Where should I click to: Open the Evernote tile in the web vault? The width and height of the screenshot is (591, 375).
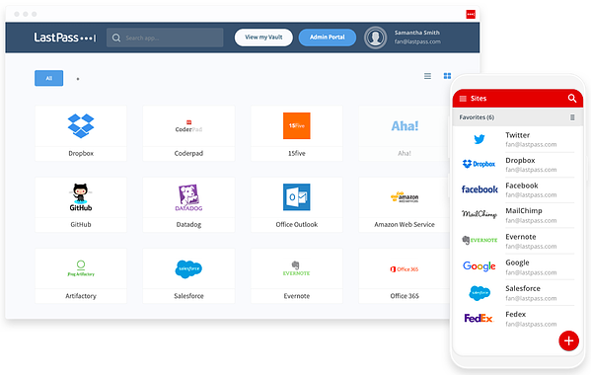click(x=297, y=276)
